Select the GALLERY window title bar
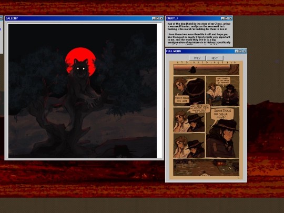The image size is (284, 213). (84, 18)
